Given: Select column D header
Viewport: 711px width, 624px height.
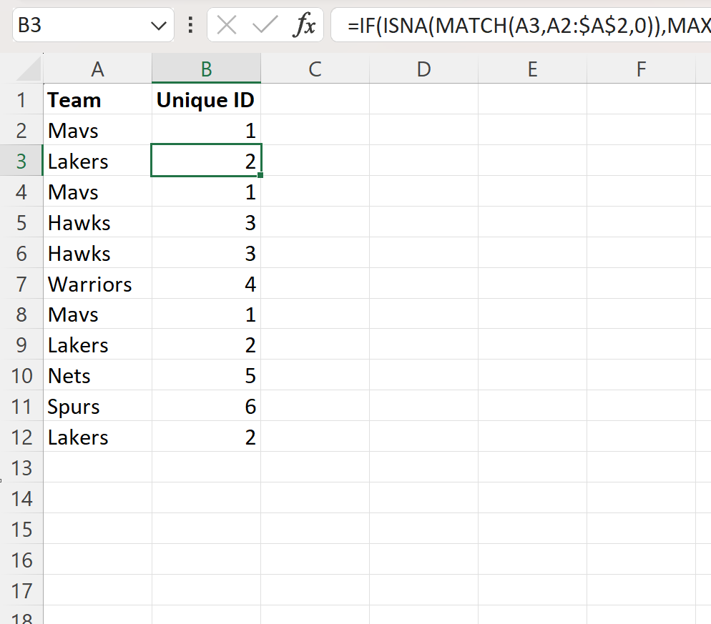Looking at the screenshot, I should [423, 69].
